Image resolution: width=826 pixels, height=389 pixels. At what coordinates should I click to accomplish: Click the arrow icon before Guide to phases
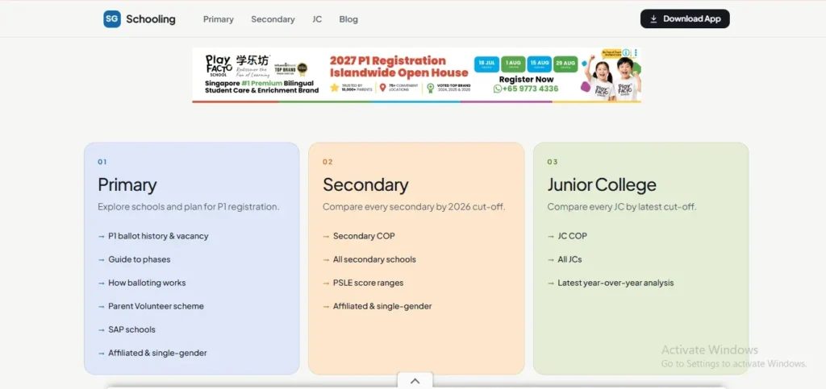pos(101,259)
